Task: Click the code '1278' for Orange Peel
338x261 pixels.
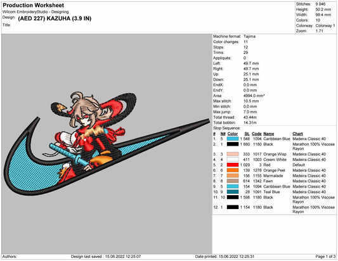Action: (x=257, y=170)
